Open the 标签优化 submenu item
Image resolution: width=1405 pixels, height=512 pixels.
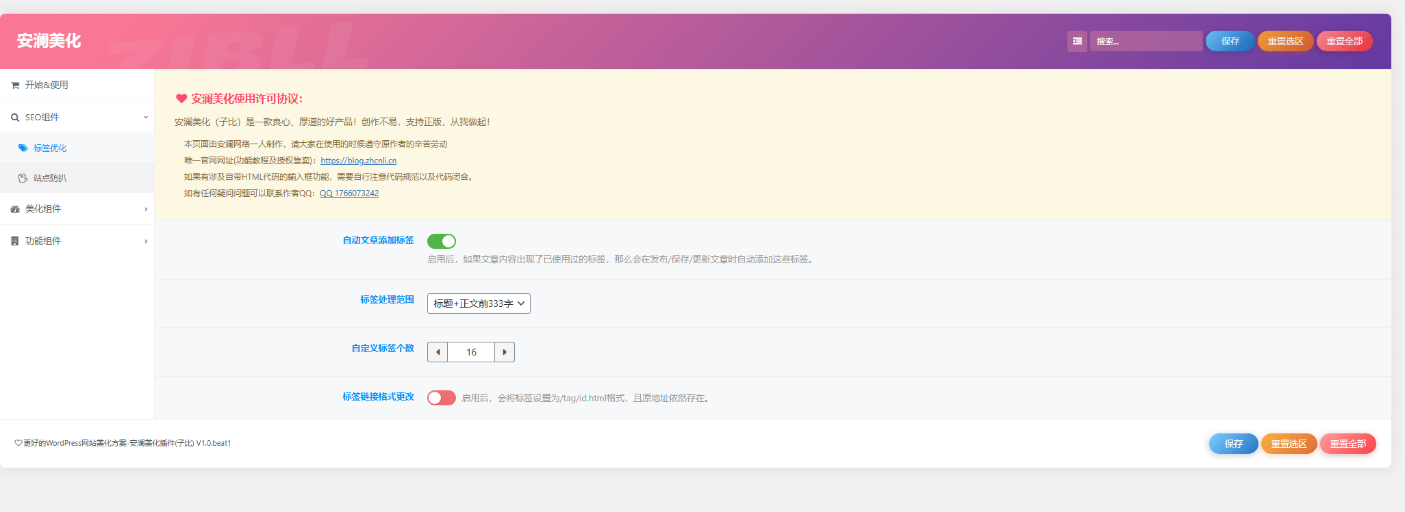pos(77,148)
